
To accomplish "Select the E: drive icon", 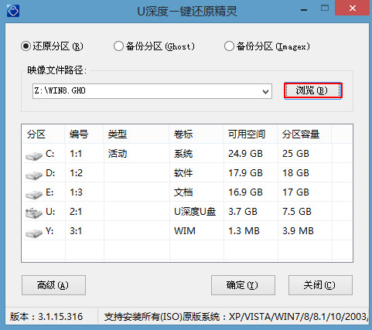I will click(x=34, y=194).
